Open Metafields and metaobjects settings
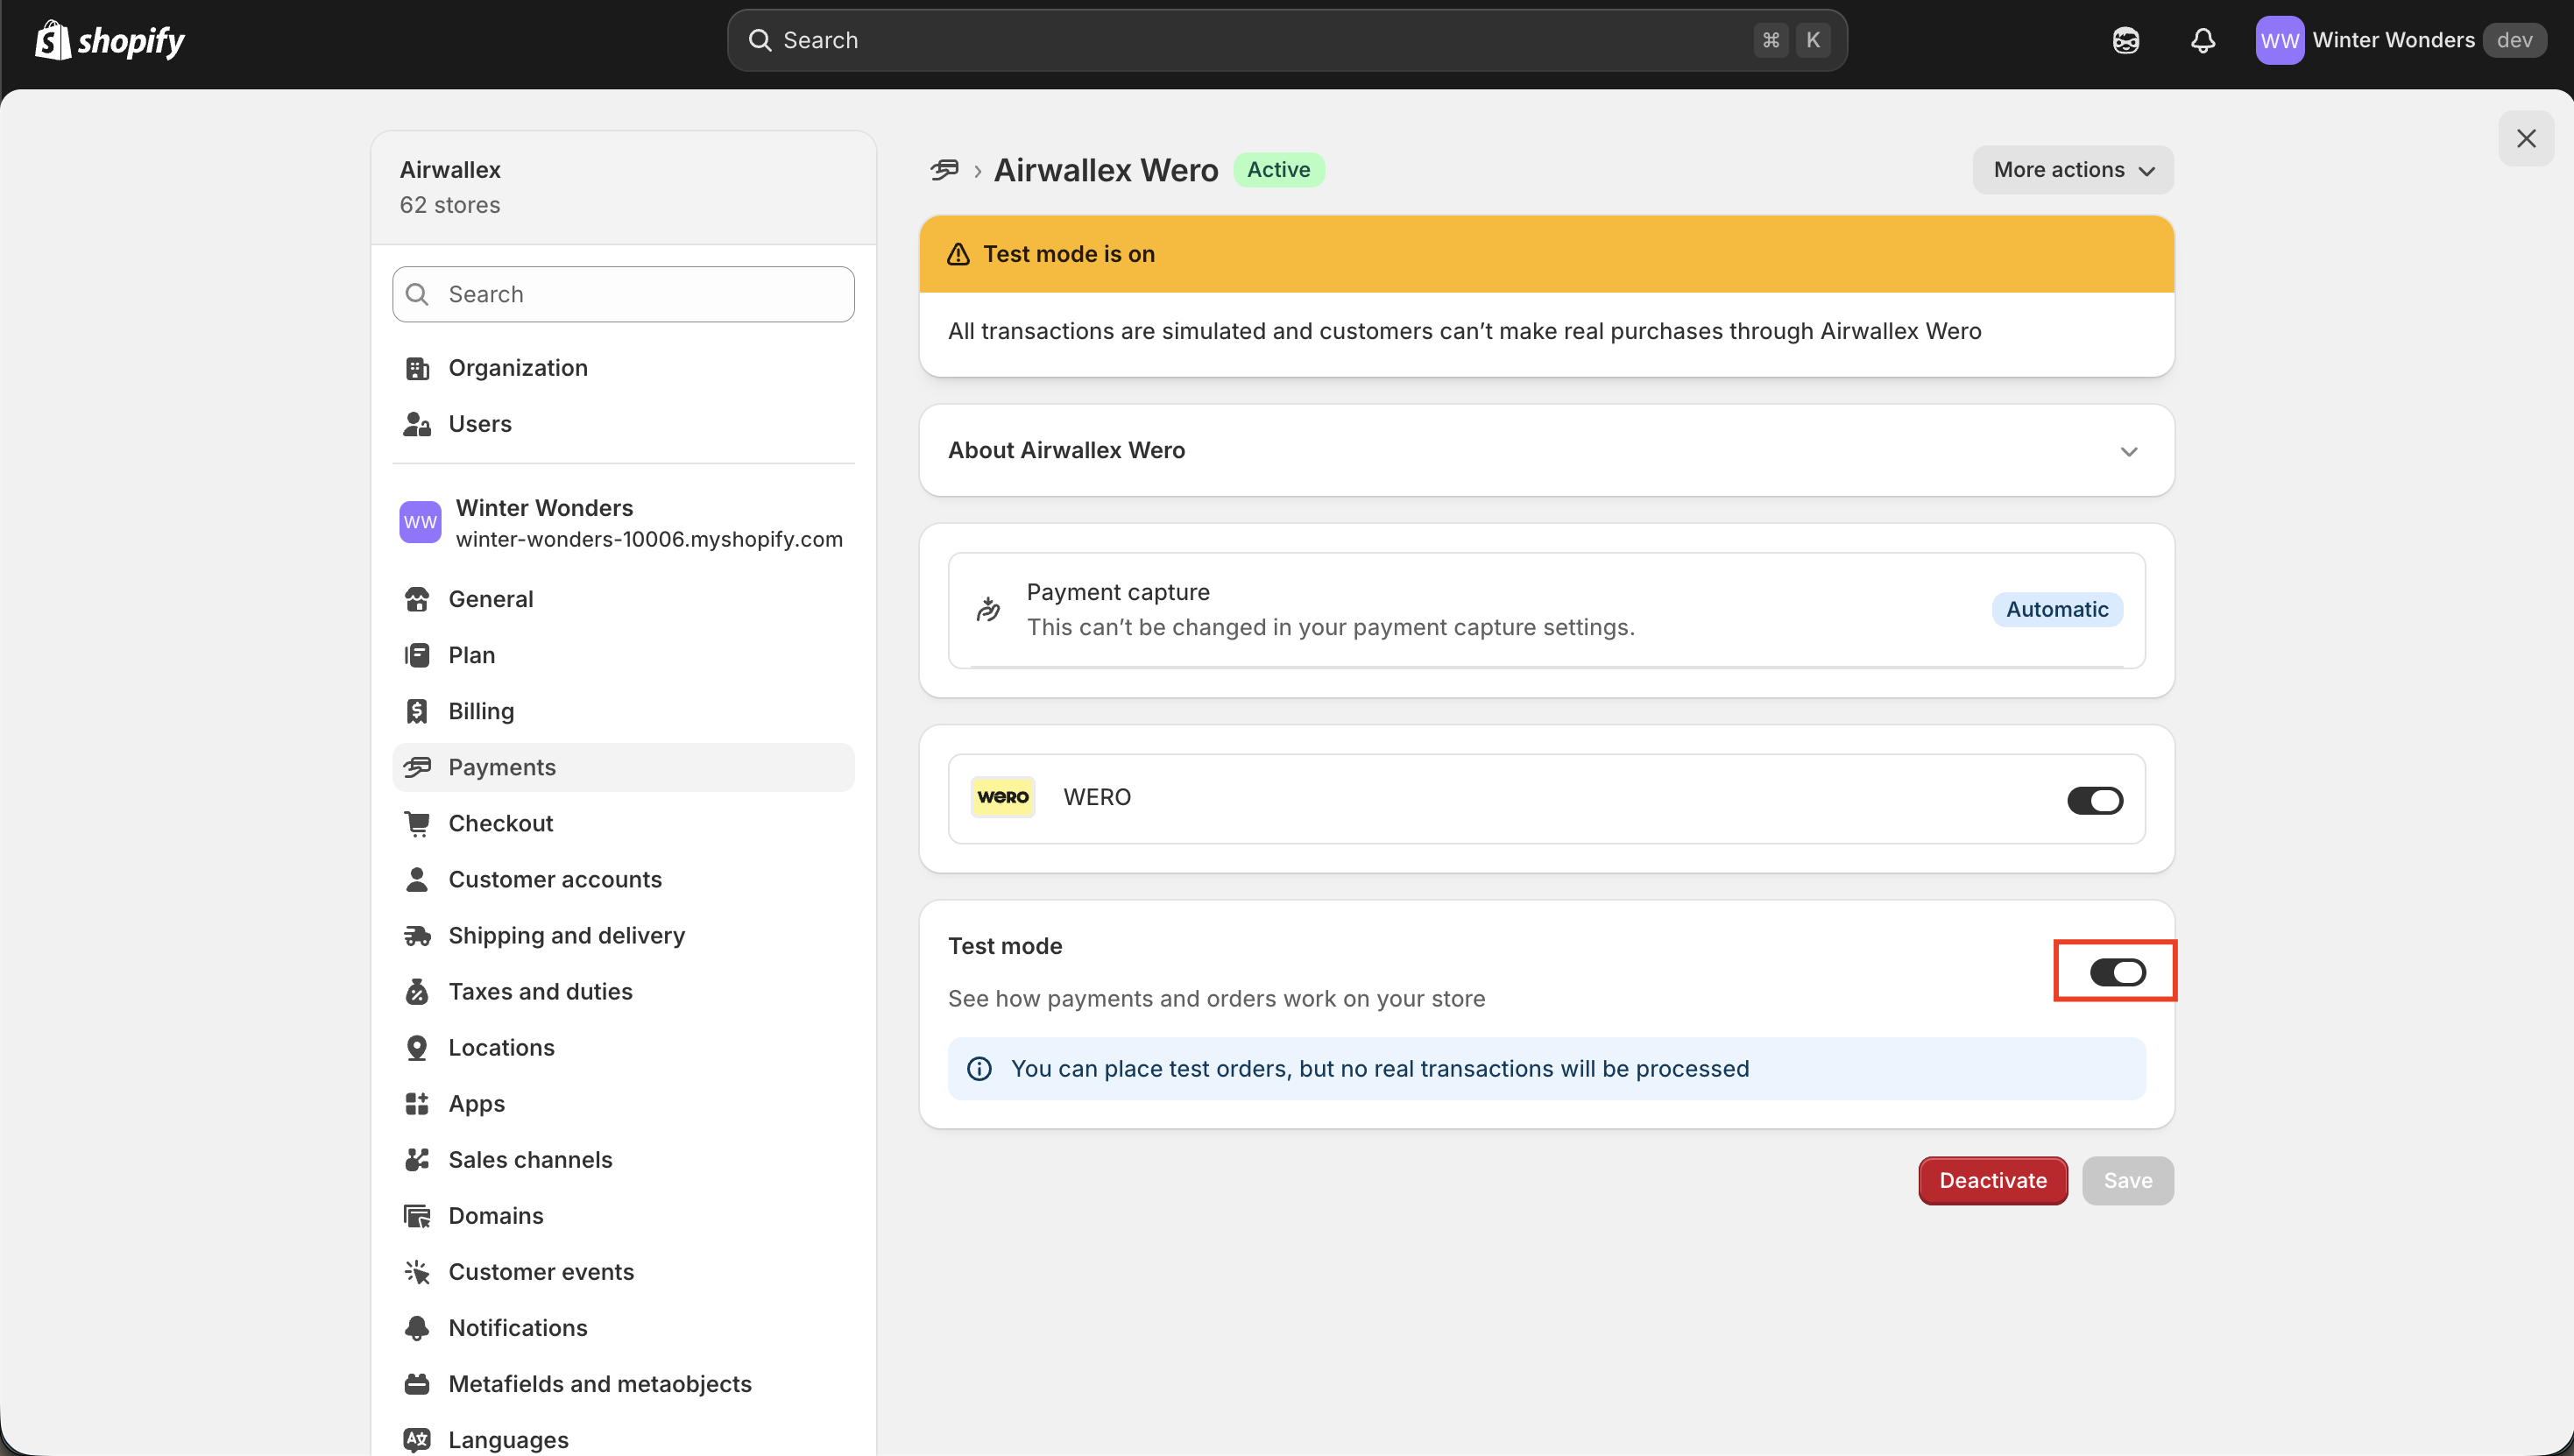2574x1456 pixels. tap(624, 1383)
